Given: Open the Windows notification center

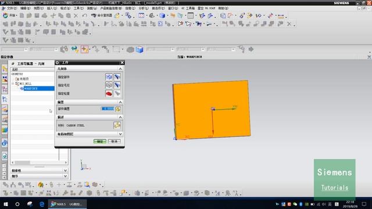Looking at the screenshot, I should tap(364, 204).
